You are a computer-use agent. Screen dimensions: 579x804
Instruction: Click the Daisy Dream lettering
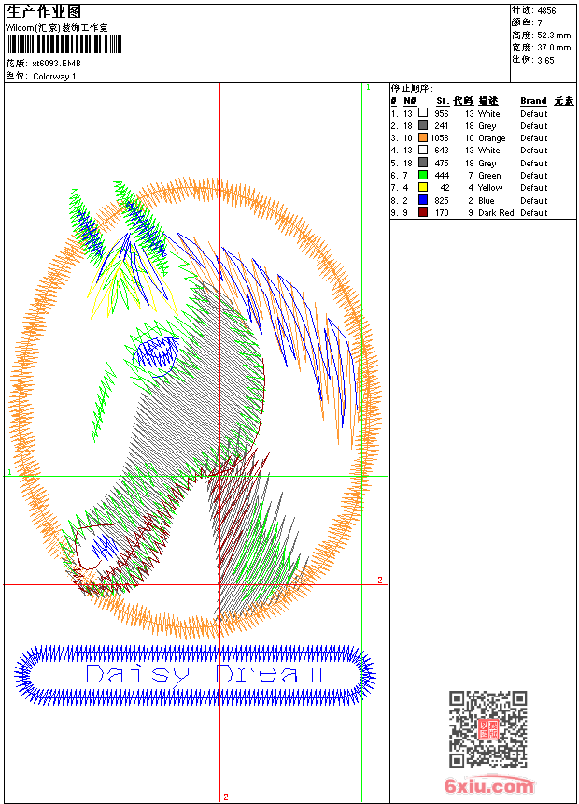coord(204,673)
